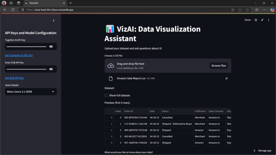Click the Share button
The height and width of the screenshot is (155, 276).
(248, 20)
